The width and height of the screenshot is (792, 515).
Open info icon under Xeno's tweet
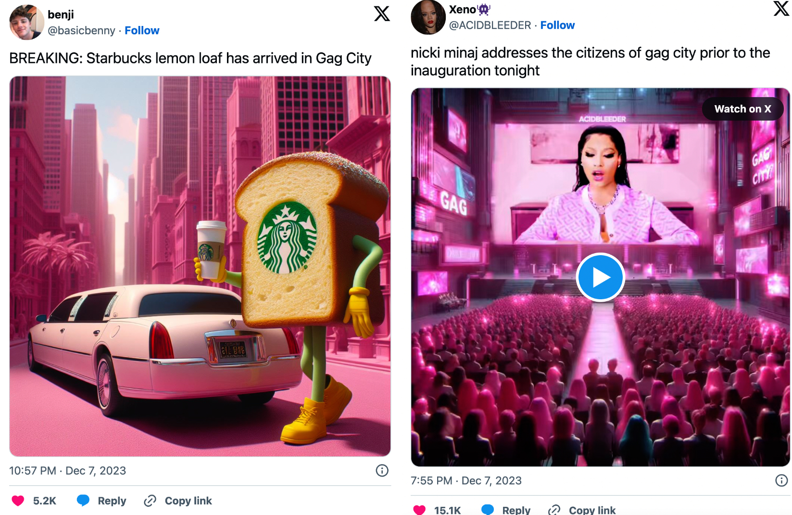pos(781,480)
